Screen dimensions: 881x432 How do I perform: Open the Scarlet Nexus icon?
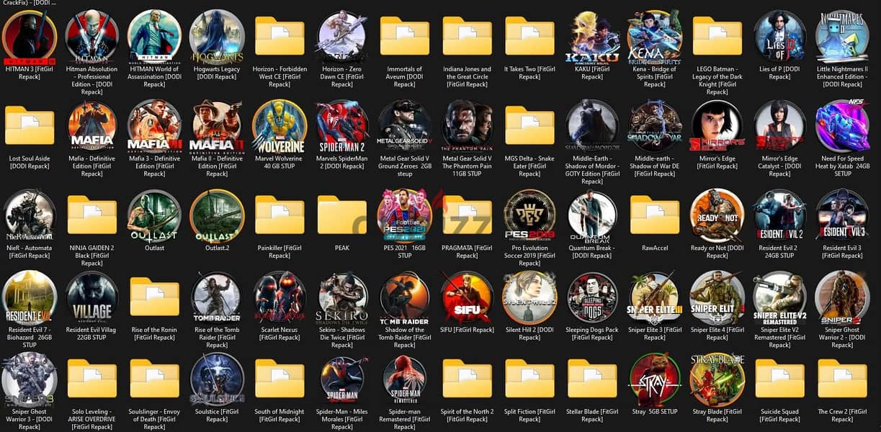click(279, 298)
